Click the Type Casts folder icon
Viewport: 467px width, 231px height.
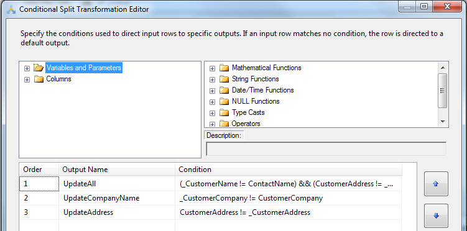point(224,112)
